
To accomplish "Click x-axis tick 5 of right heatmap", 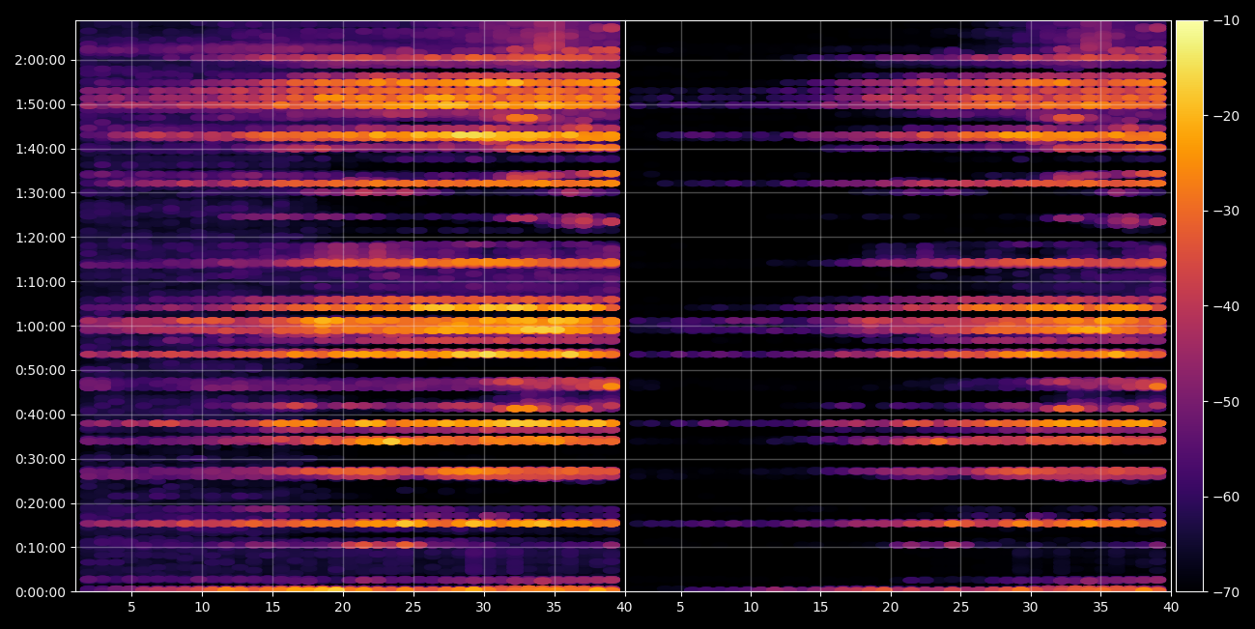I will pyautogui.click(x=680, y=607).
